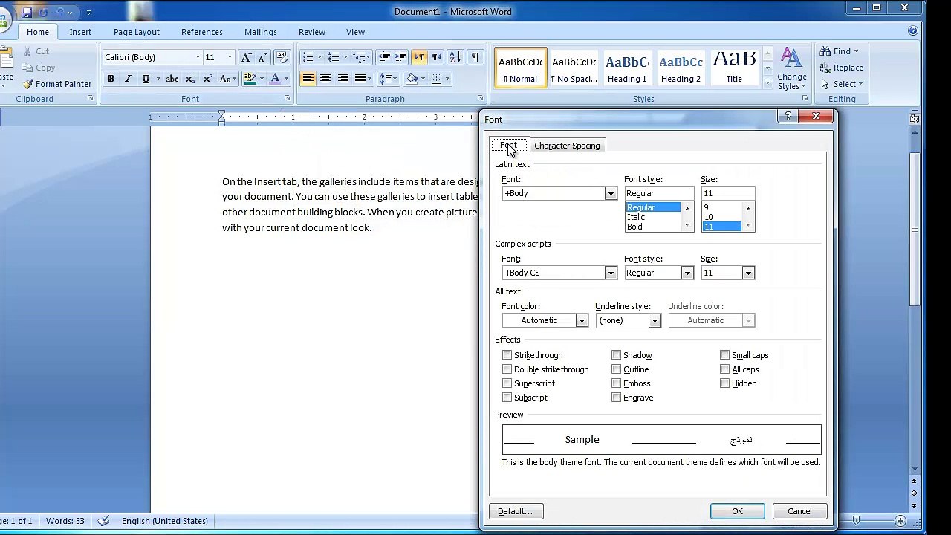Tick the Outline effect checkbox
The height and width of the screenshot is (535, 951).
coord(617,369)
